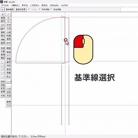
Task: Click the 戻る undo button
Action: [x=8, y=77]
